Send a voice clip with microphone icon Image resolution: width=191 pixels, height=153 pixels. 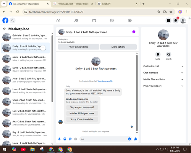pyautogui.click(x=59, y=139)
